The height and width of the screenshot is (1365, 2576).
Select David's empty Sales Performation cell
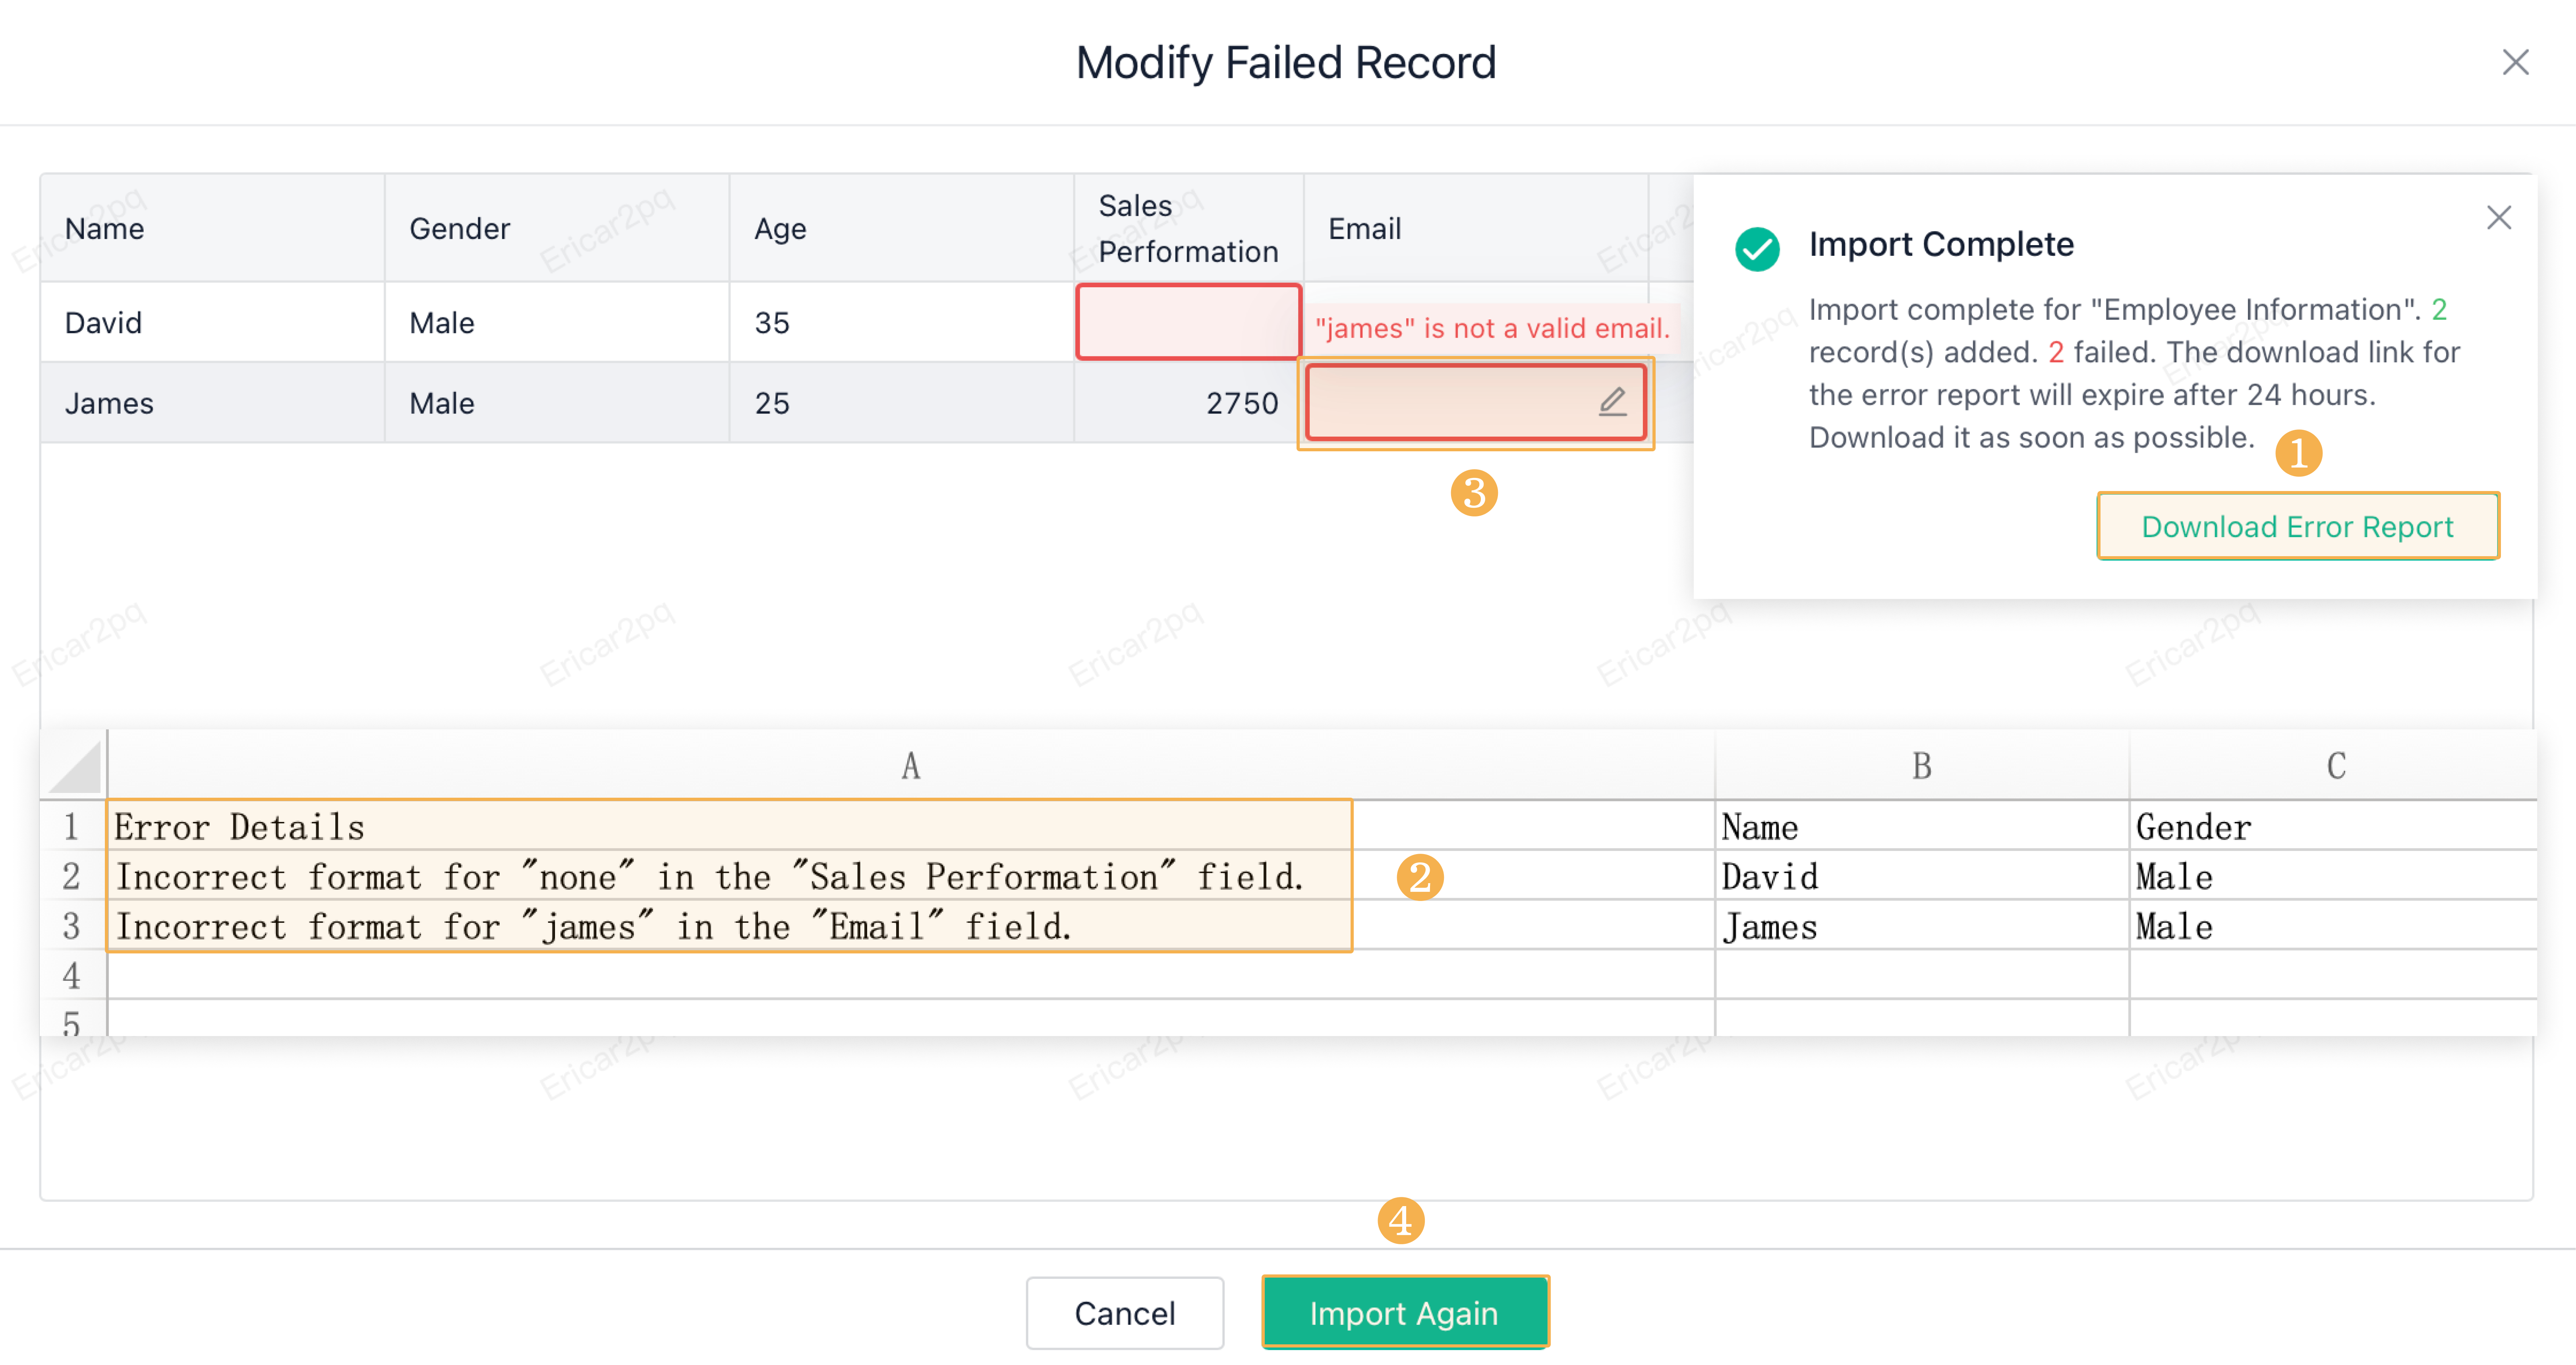point(1188,322)
